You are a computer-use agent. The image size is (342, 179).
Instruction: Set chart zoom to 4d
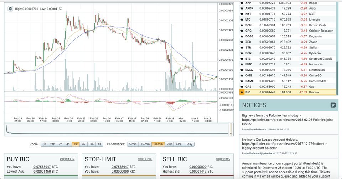(x=68, y=144)
